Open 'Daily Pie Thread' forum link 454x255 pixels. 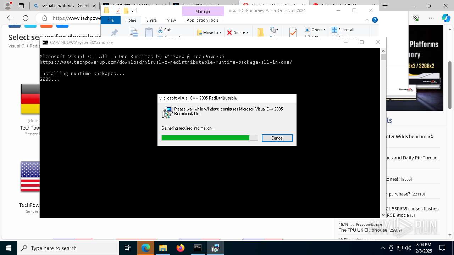[412, 158]
